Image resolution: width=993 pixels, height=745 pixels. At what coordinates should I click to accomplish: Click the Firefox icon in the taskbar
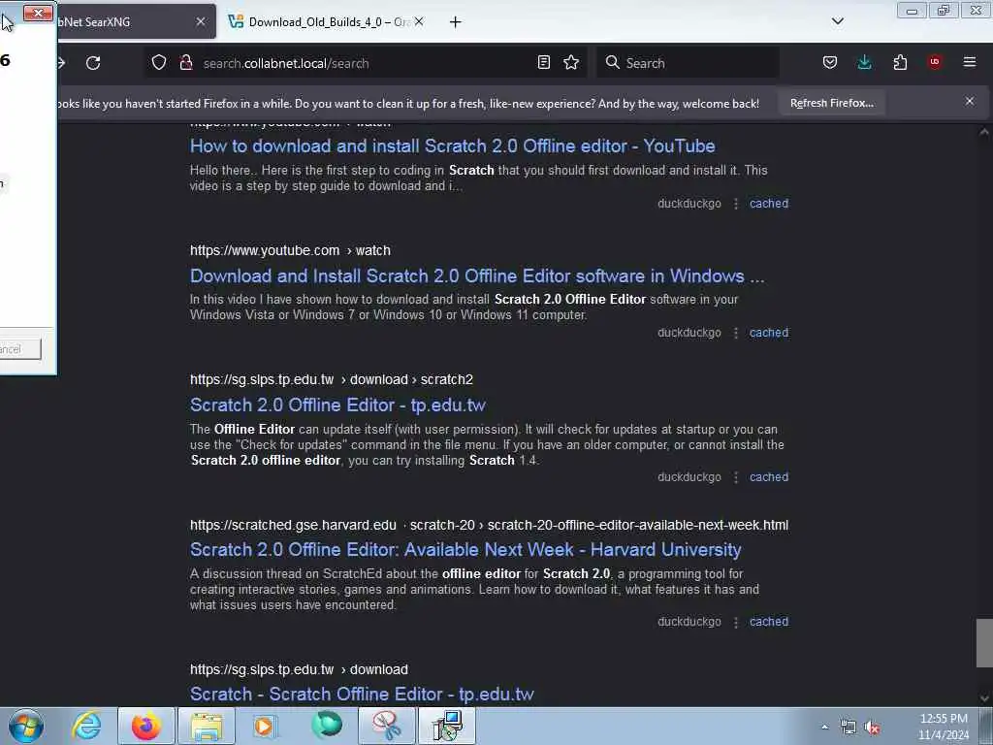coord(146,726)
